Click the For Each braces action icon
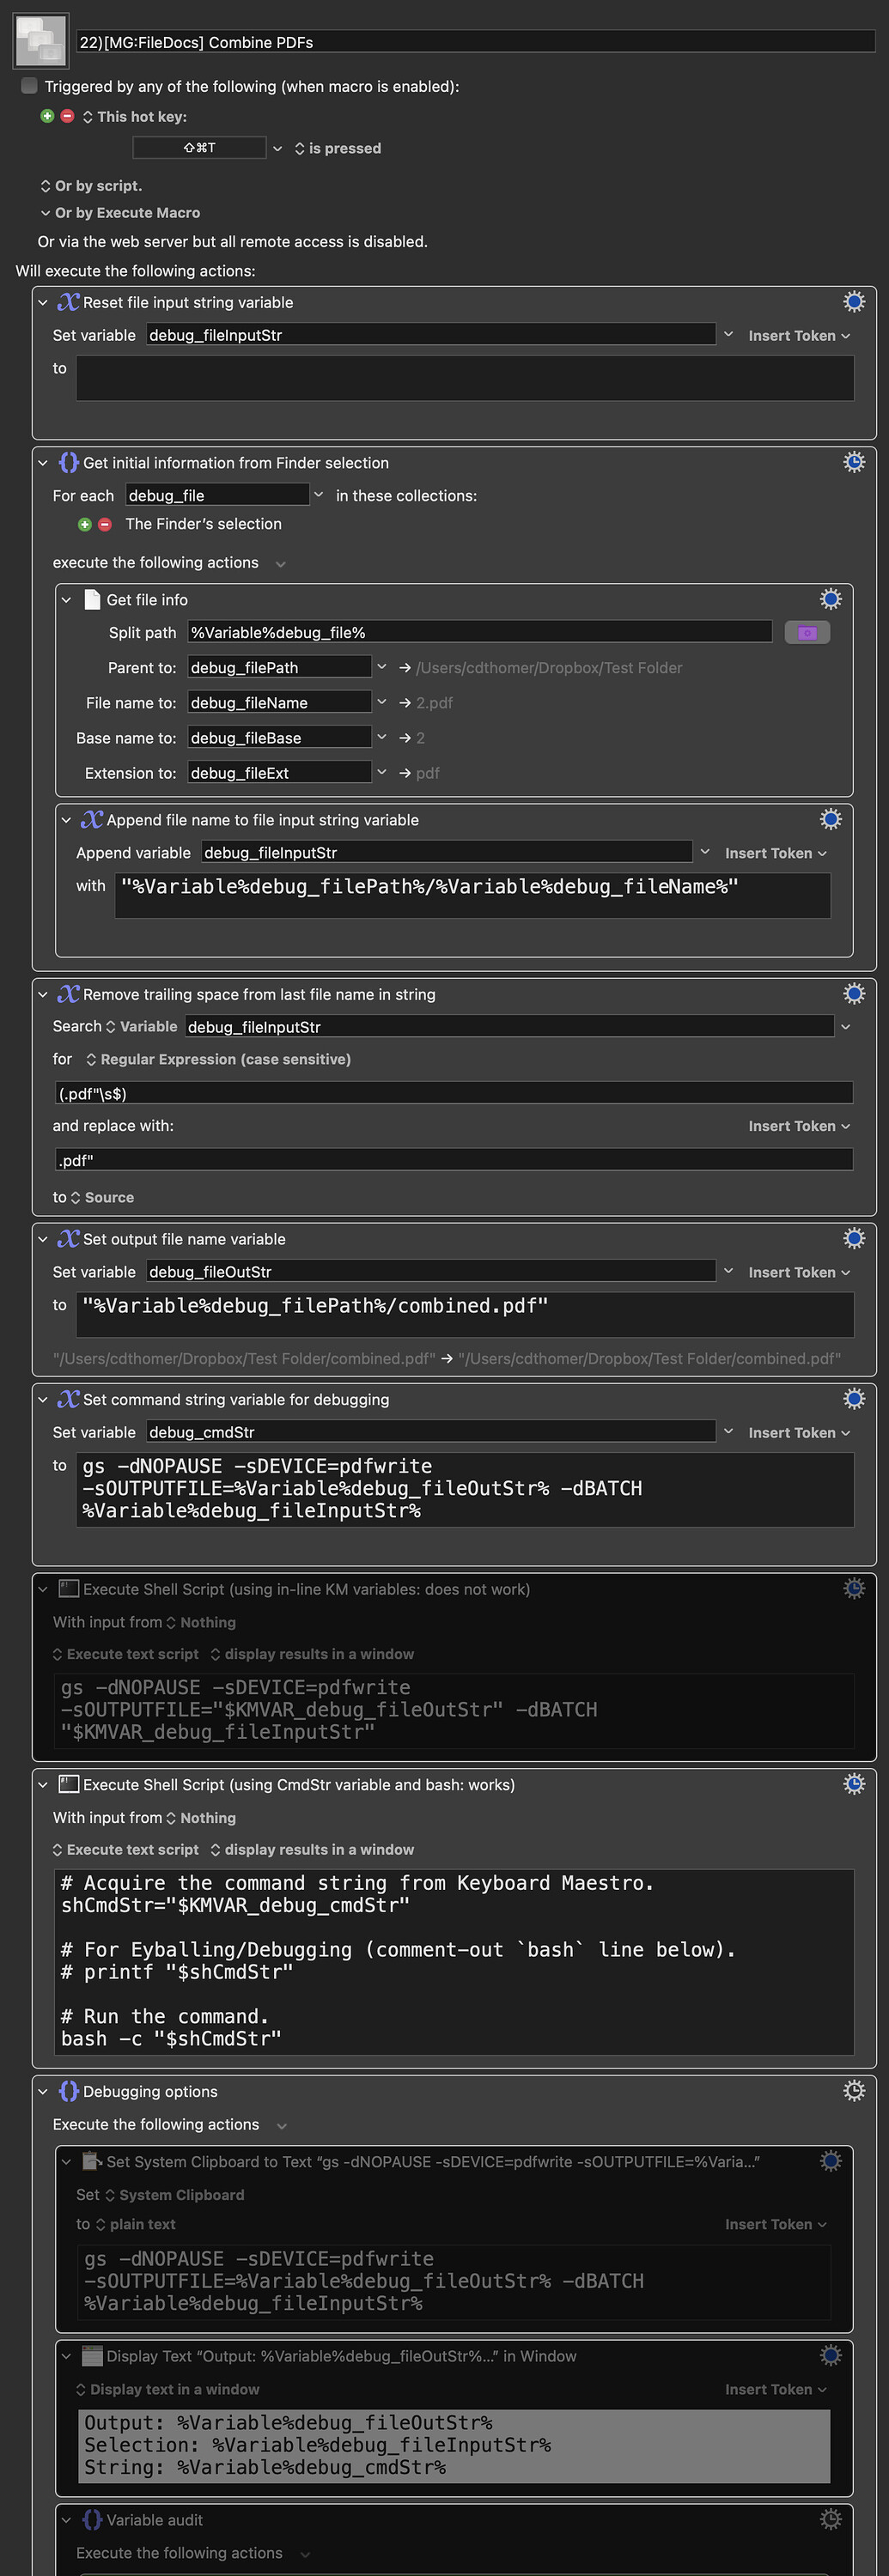The width and height of the screenshot is (889, 2576). click(69, 463)
